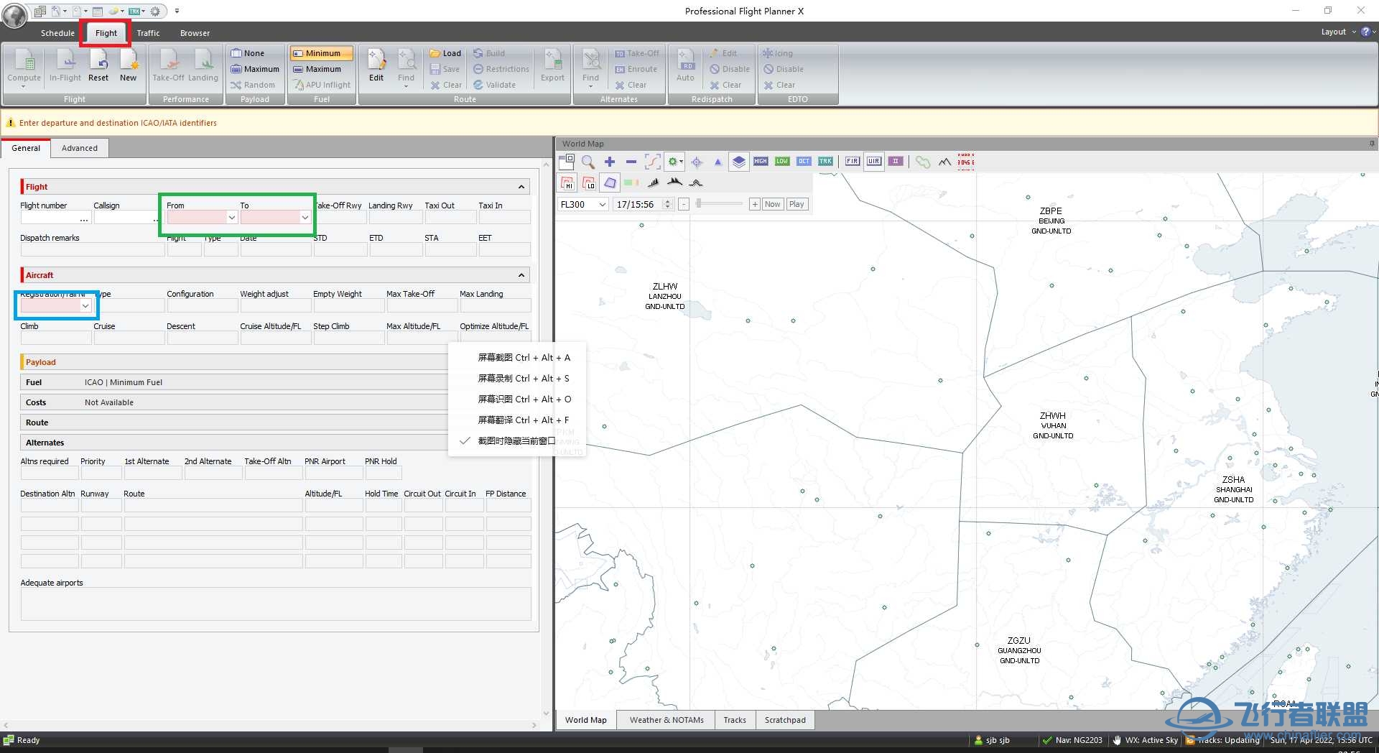
Task: Click the zoom-to-route map icon
Action: click(x=652, y=162)
